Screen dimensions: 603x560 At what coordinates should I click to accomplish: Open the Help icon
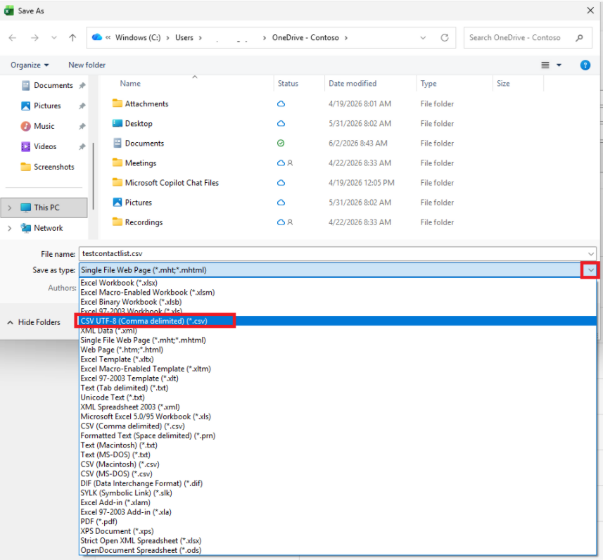tap(585, 65)
